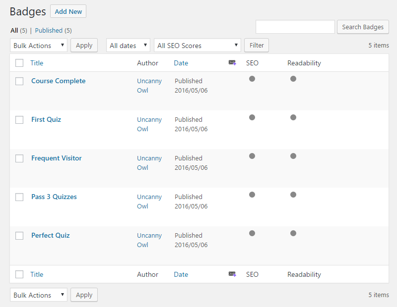Image resolution: width=397 pixels, height=307 pixels.
Task: Open the top Bulk Actions dropdown
Action: [x=38, y=46]
